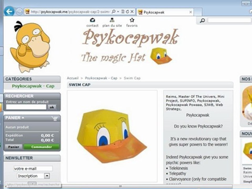
Task: Click the site favicon in the address bar
Action: (x=28, y=12)
